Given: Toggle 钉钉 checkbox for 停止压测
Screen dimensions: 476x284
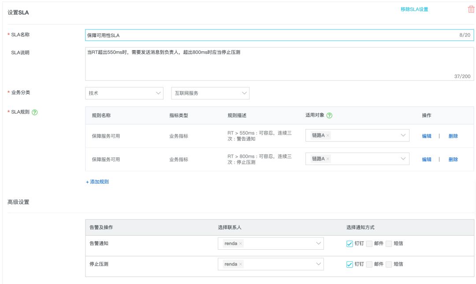Looking at the screenshot, I should pyautogui.click(x=350, y=264).
